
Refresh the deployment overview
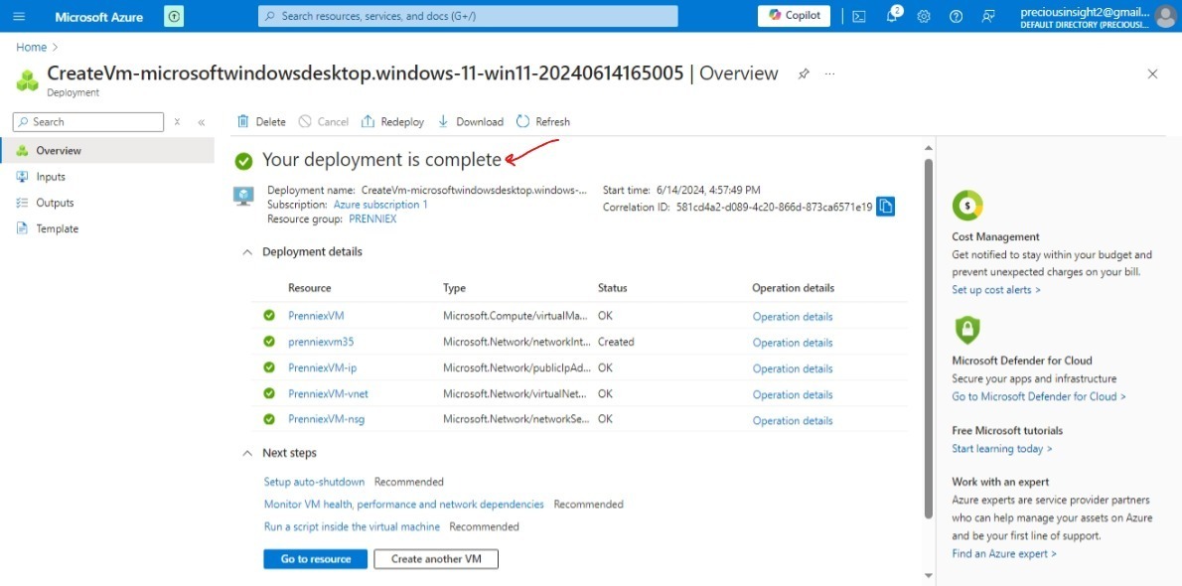(542, 121)
